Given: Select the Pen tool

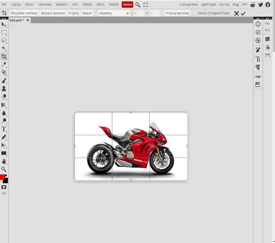Looking at the screenshot, I should tap(4, 137).
